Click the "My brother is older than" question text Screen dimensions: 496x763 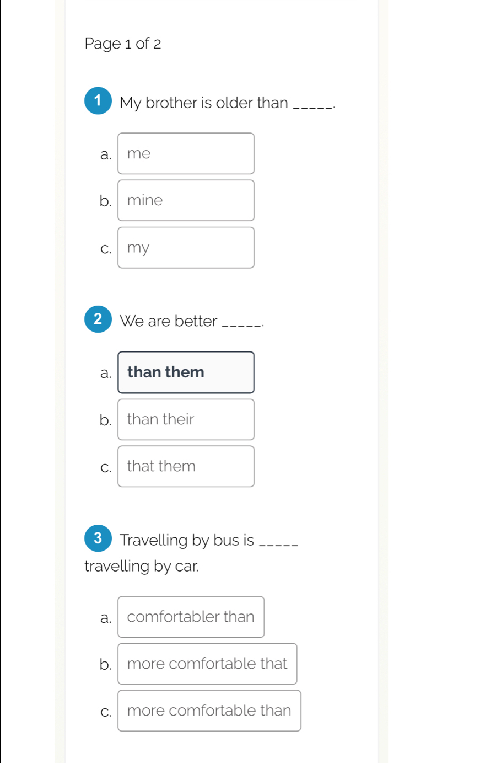pos(204,103)
